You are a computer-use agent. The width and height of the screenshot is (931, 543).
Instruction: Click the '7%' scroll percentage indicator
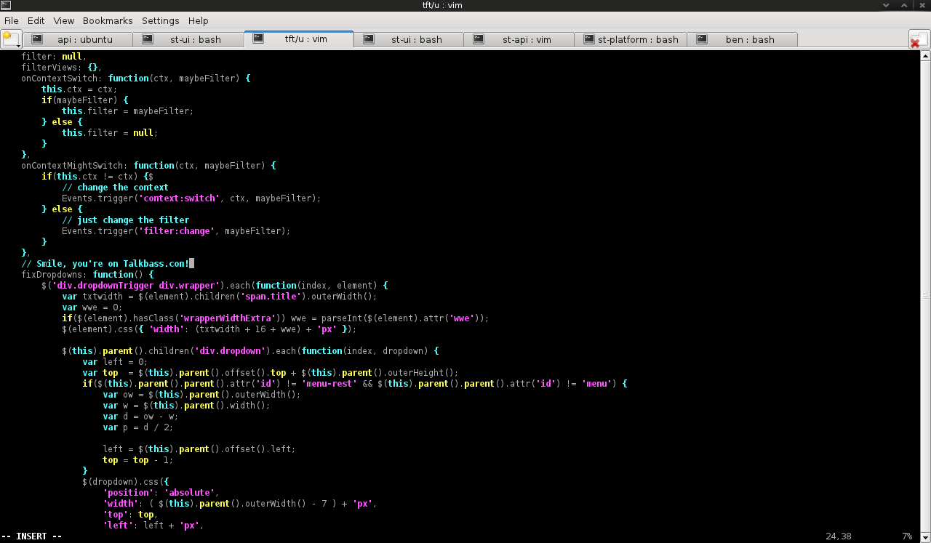907,536
